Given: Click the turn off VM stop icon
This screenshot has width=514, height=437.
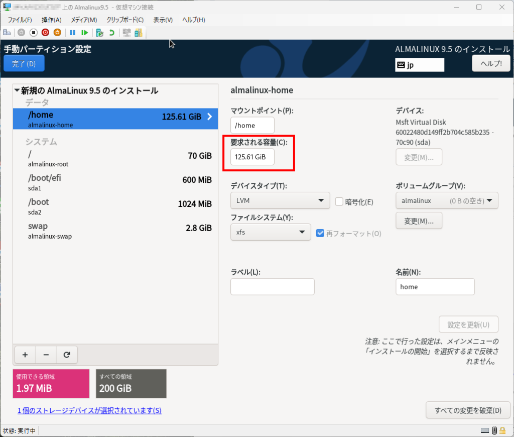Looking at the screenshot, I should (33, 33).
